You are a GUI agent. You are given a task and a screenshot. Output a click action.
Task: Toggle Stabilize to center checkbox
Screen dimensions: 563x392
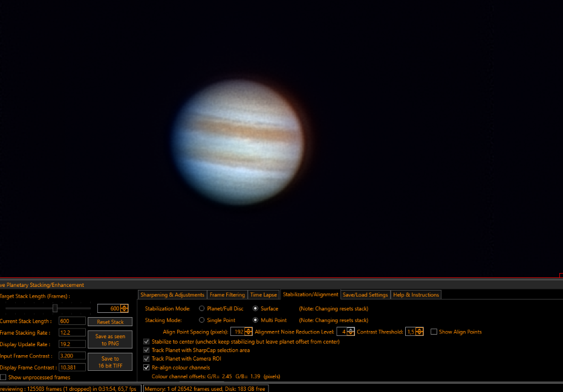click(x=146, y=341)
